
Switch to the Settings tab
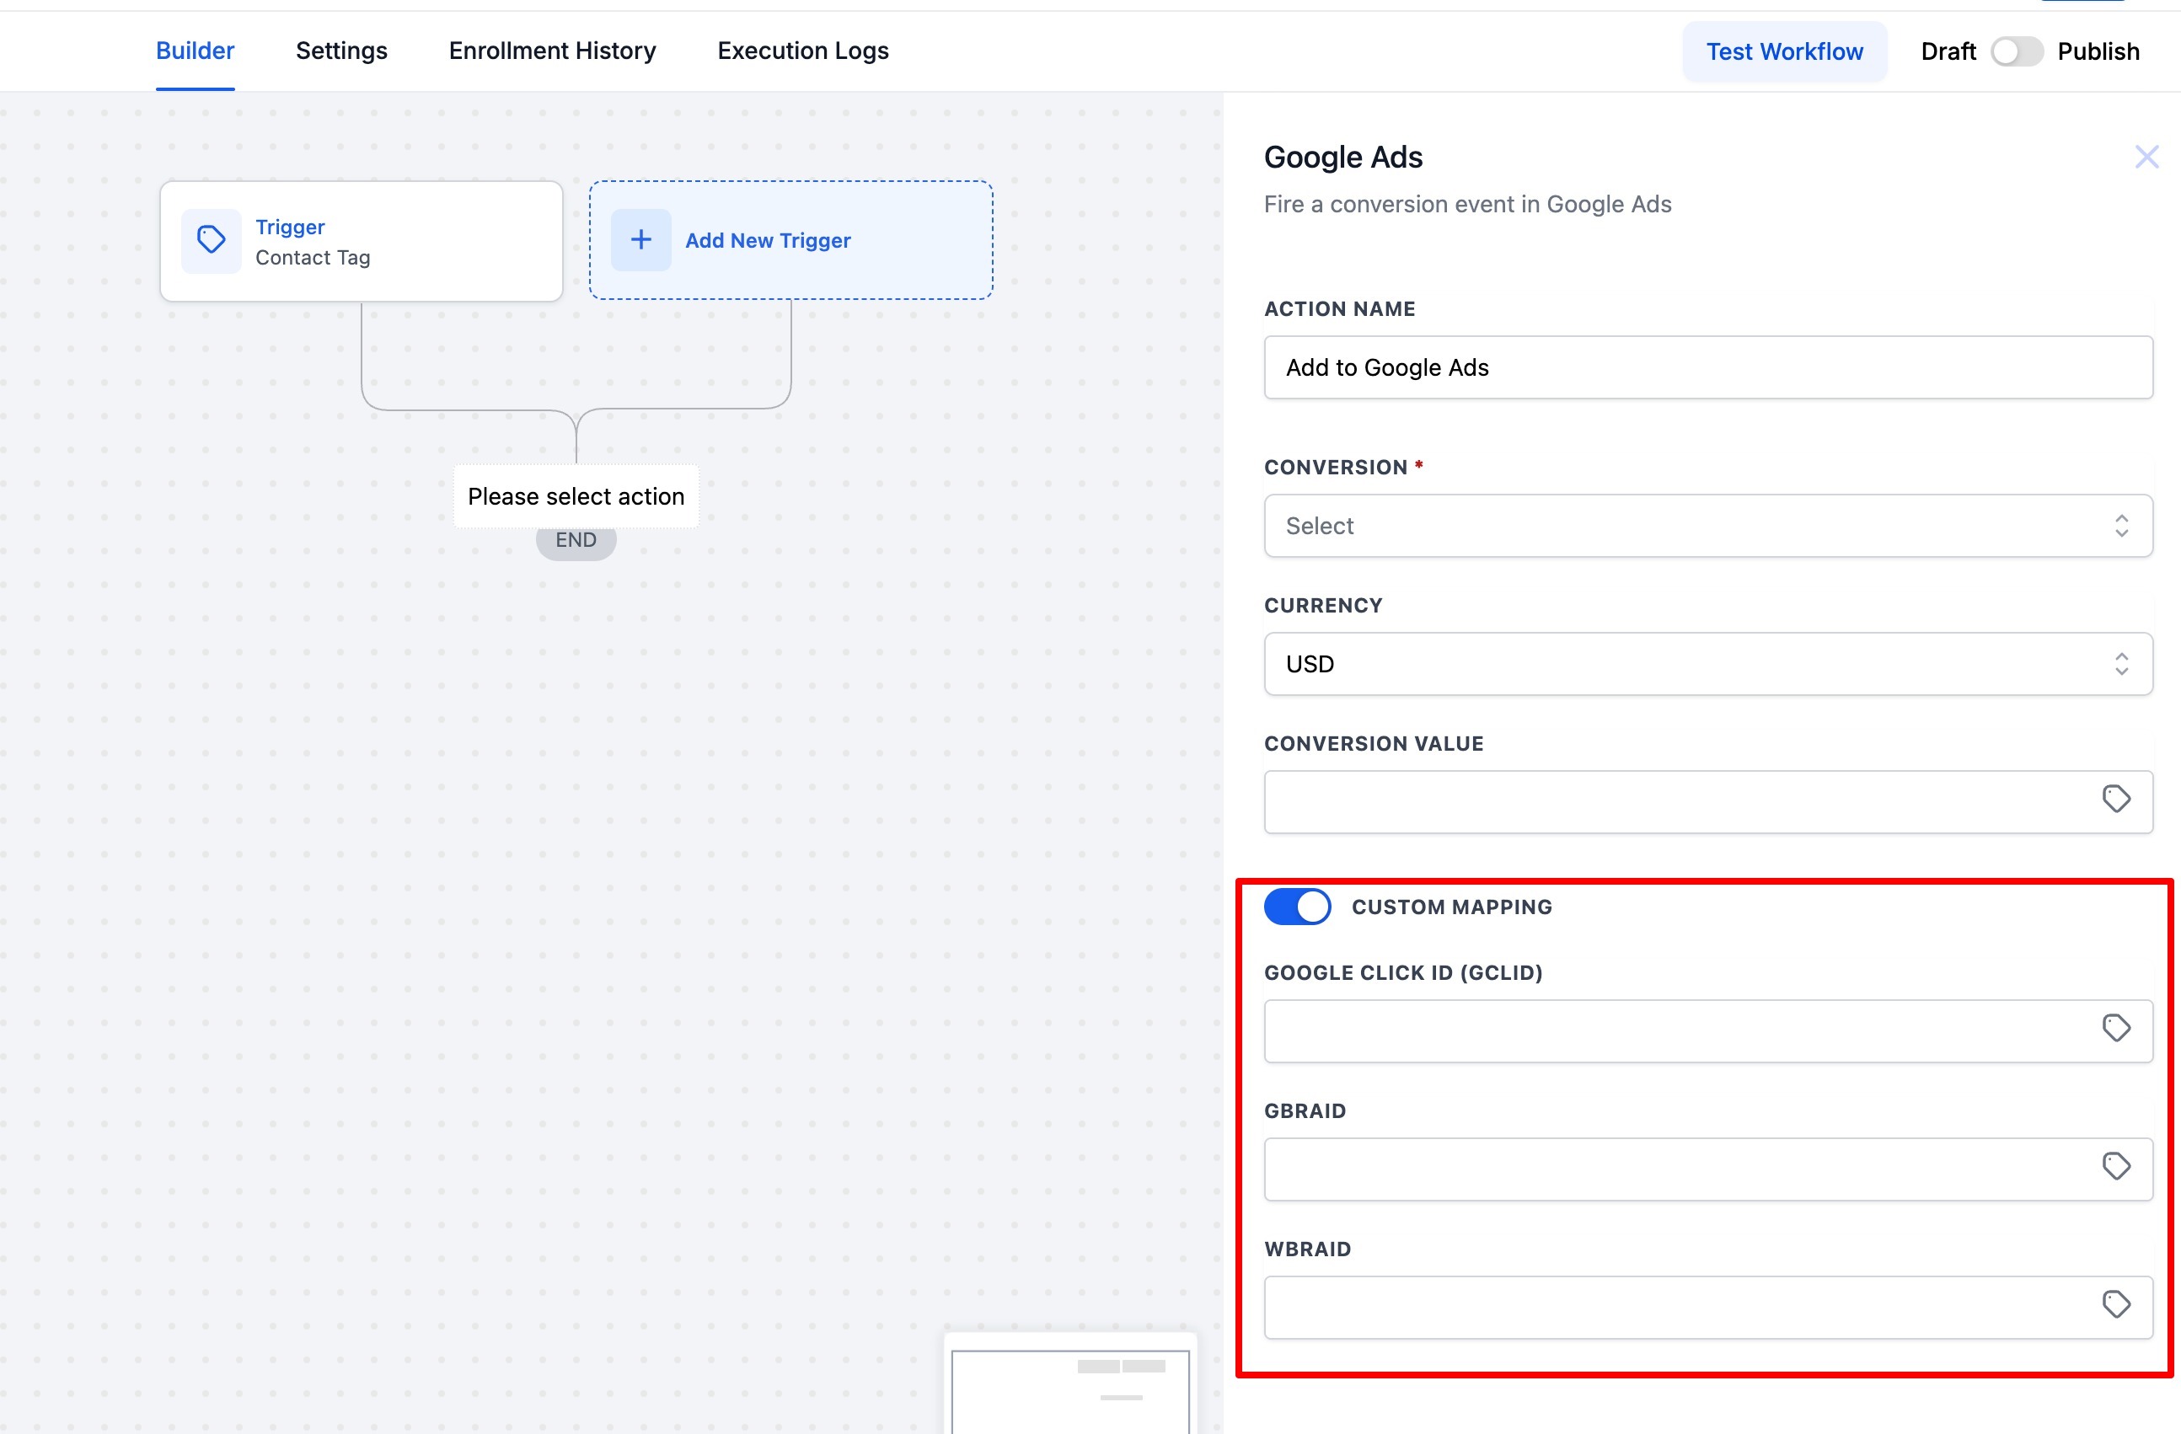(x=341, y=51)
